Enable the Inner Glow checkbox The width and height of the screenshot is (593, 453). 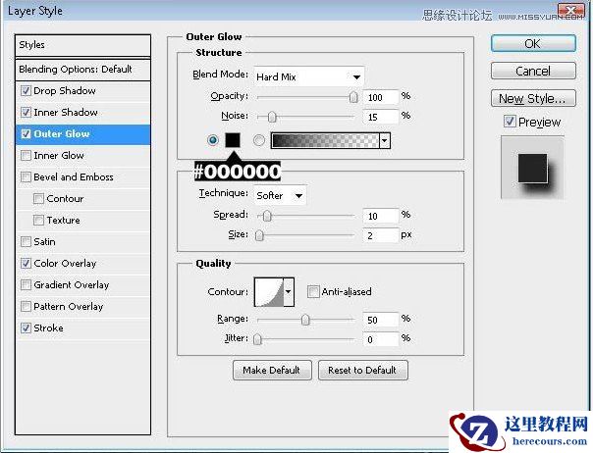coord(26,155)
